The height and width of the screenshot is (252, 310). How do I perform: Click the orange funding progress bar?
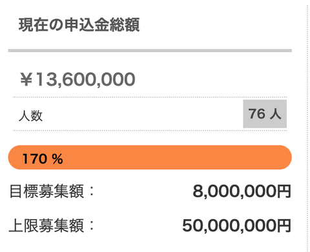150,157
